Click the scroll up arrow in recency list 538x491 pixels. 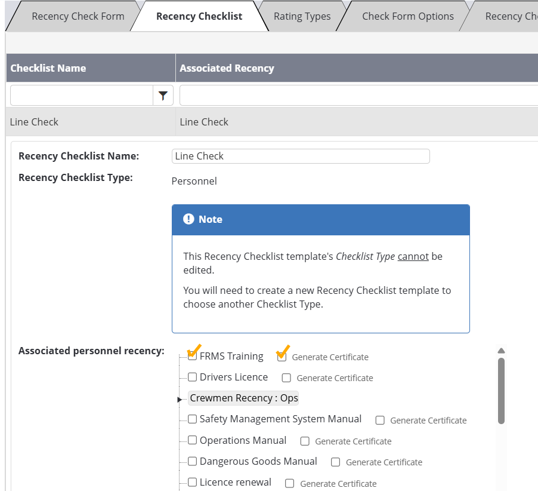click(x=501, y=351)
